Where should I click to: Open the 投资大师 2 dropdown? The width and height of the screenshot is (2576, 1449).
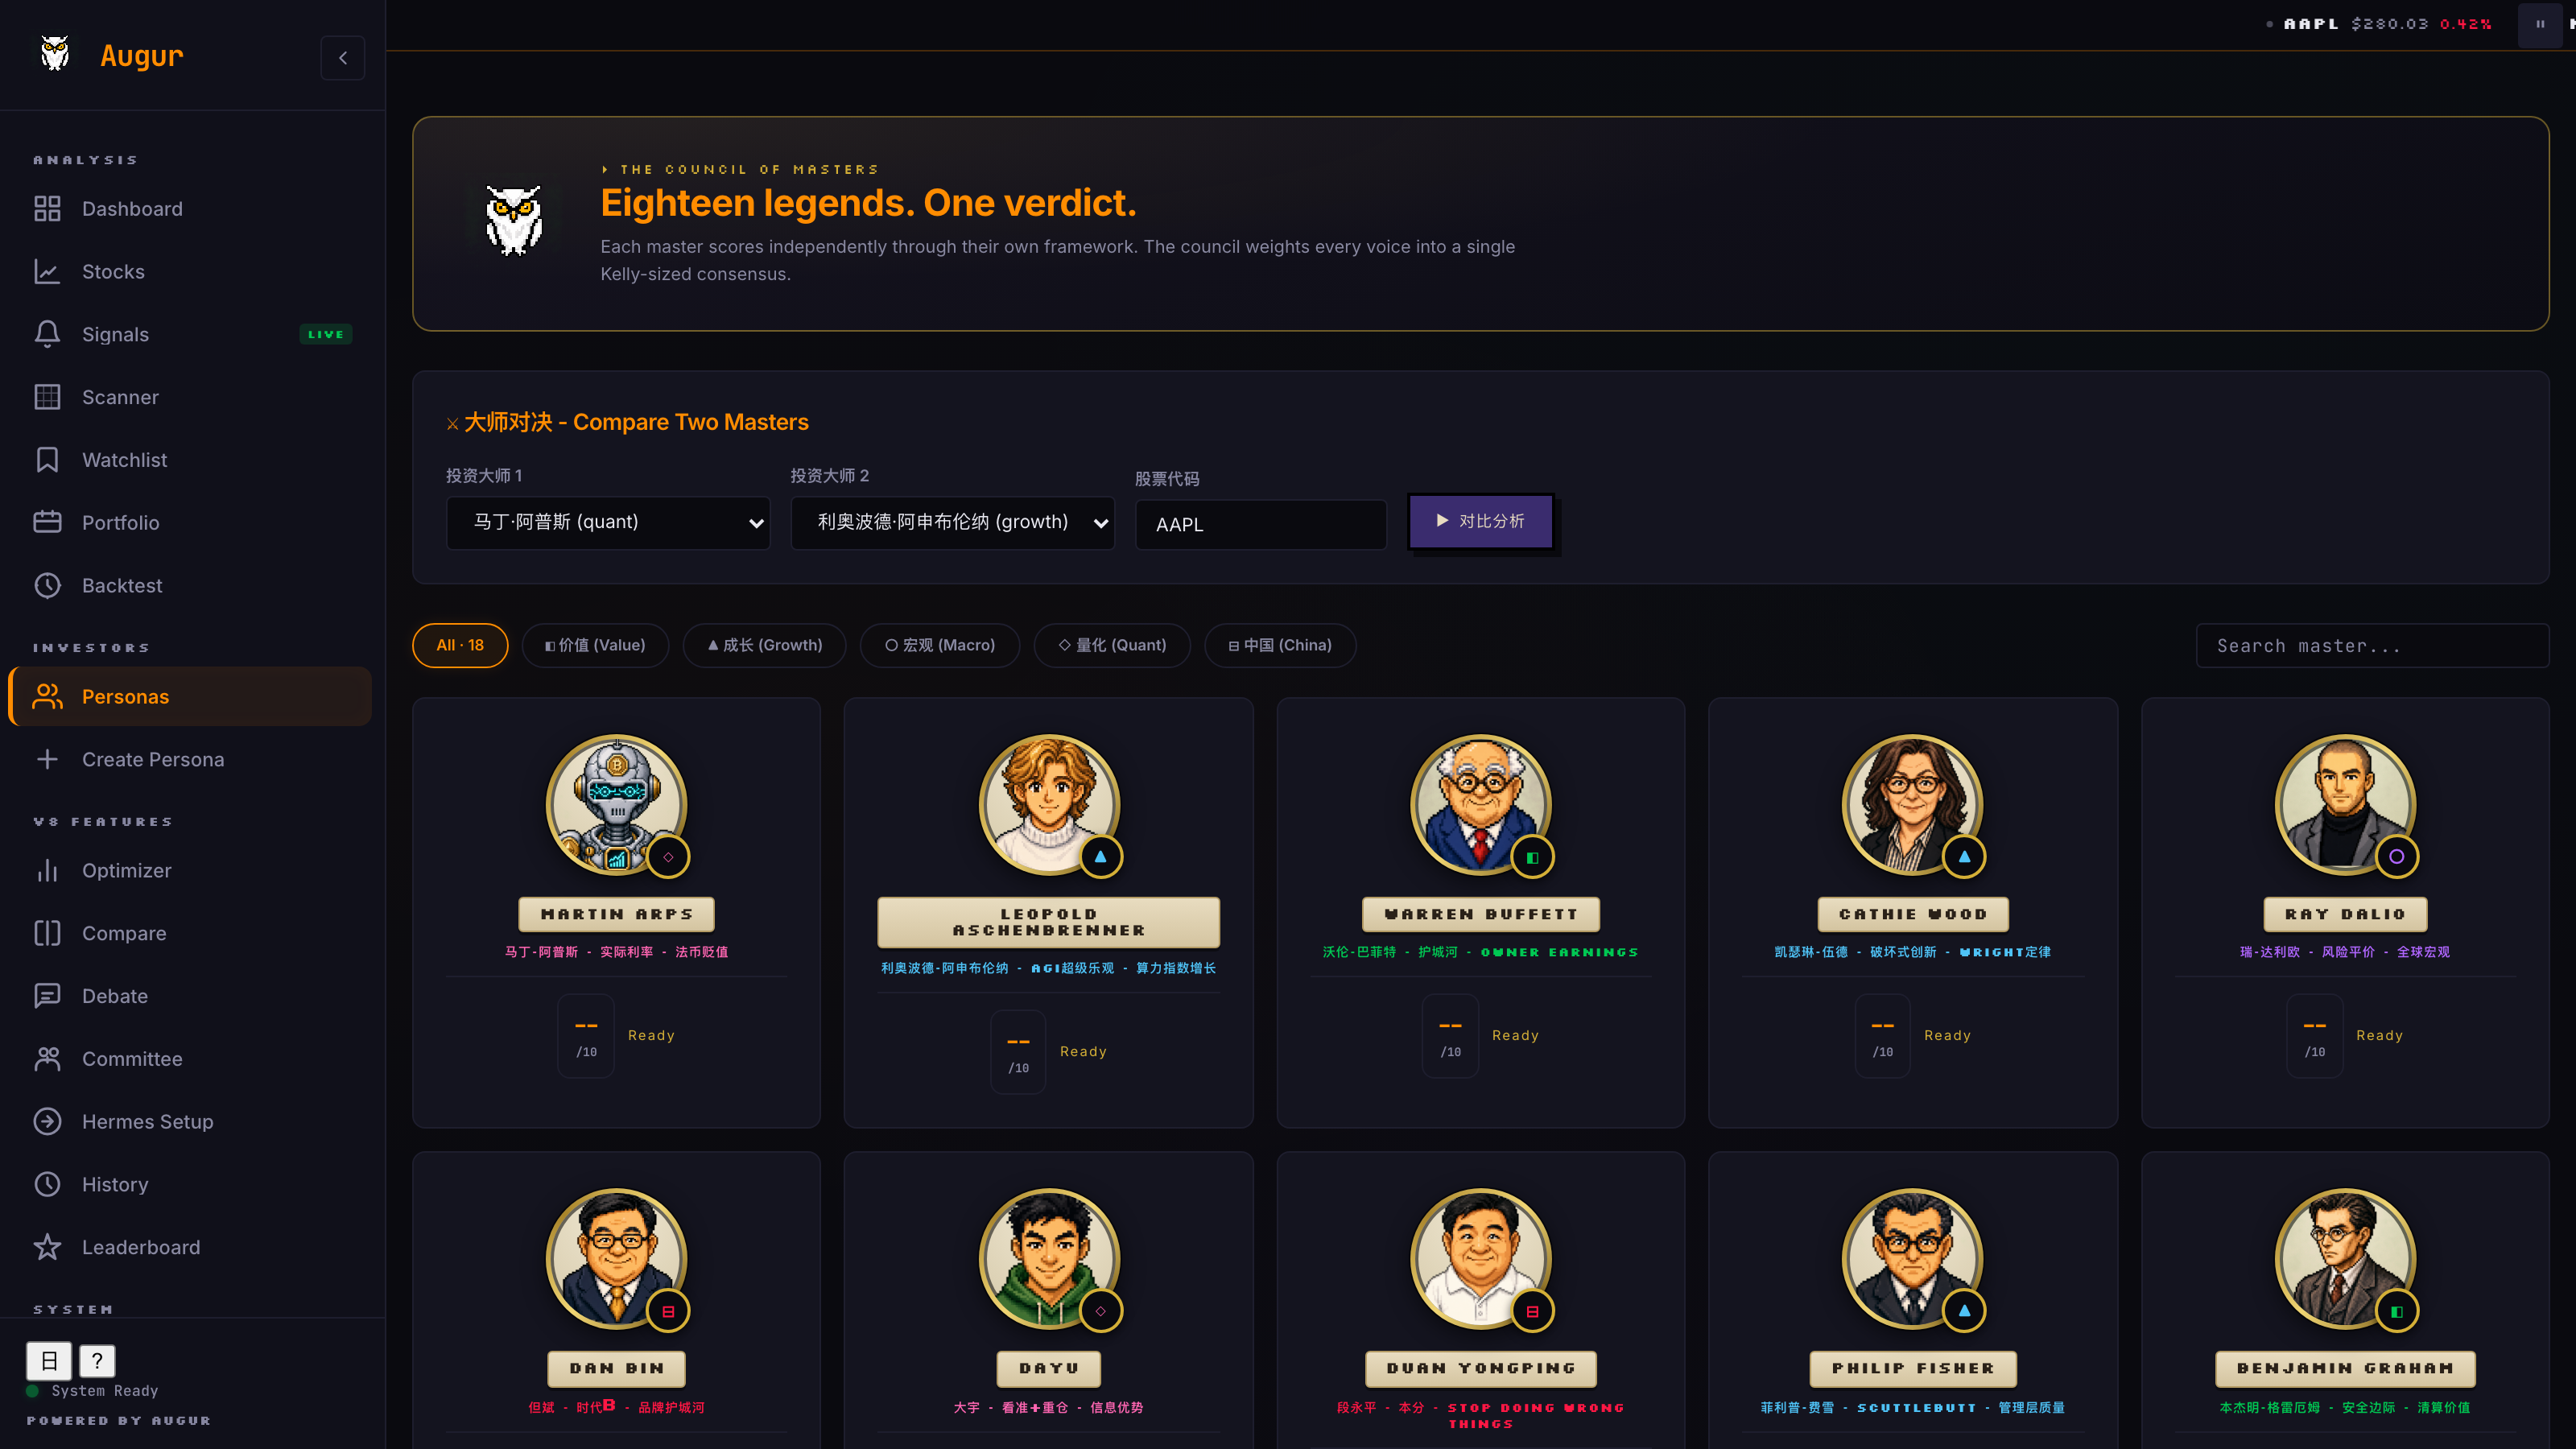[952, 522]
